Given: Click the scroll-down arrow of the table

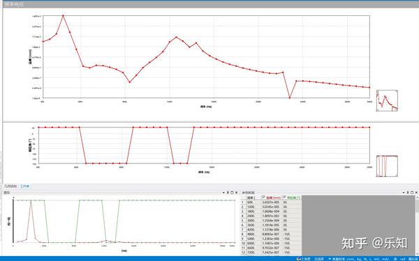Looking at the screenshot, I should pyautogui.click(x=417, y=254).
